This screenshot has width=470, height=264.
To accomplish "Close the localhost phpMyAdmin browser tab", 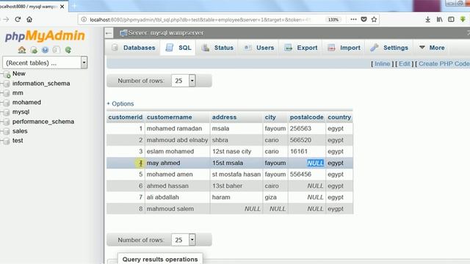I will coord(62,7).
